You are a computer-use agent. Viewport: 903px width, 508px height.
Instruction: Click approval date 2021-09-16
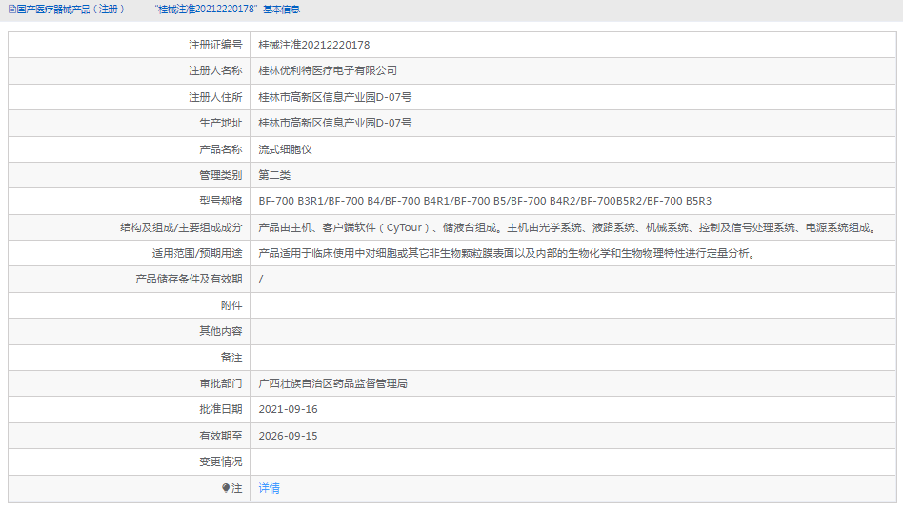pos(288,409)
